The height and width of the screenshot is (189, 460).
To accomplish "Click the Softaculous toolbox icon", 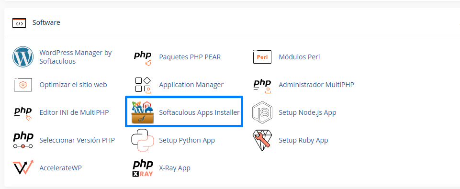I will pos(143,112).
